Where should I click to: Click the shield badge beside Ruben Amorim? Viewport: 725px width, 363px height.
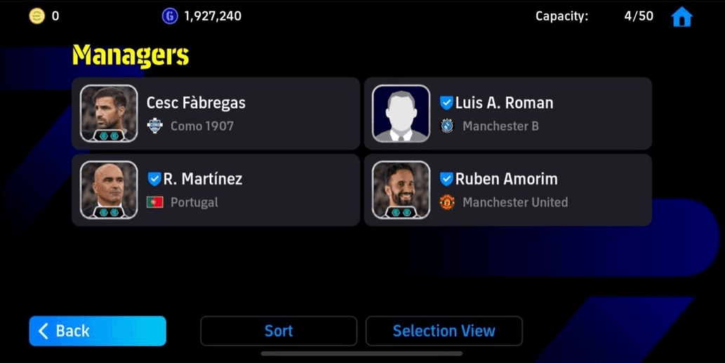(446, 179)
